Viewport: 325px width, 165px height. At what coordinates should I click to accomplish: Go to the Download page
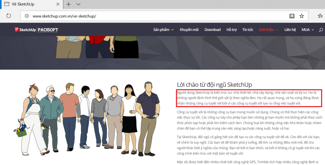[212, 30]
